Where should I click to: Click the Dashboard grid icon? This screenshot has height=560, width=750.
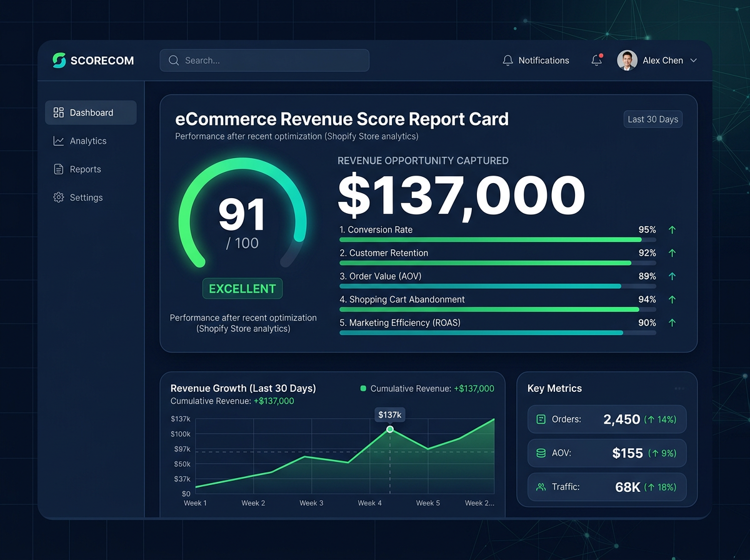(x=59, y=112)
